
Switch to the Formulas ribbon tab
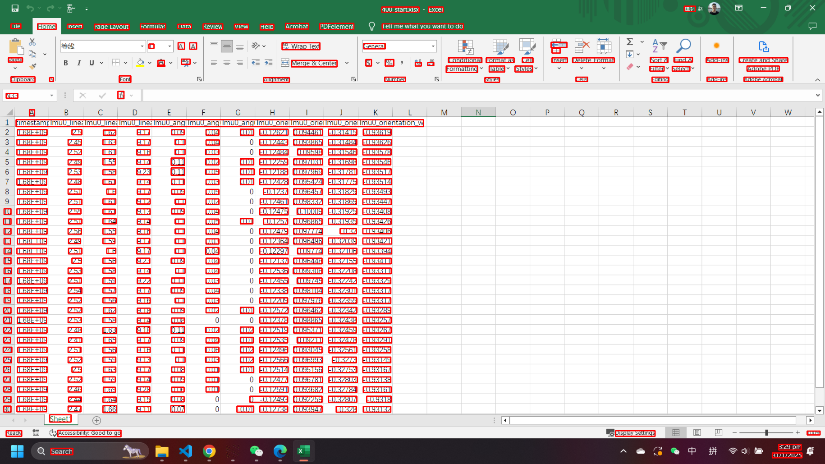coord(153,27)
